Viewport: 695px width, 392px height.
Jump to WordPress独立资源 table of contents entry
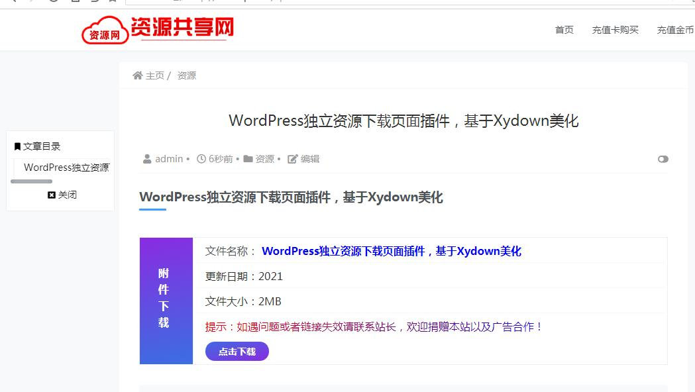(x=66, y=168)
